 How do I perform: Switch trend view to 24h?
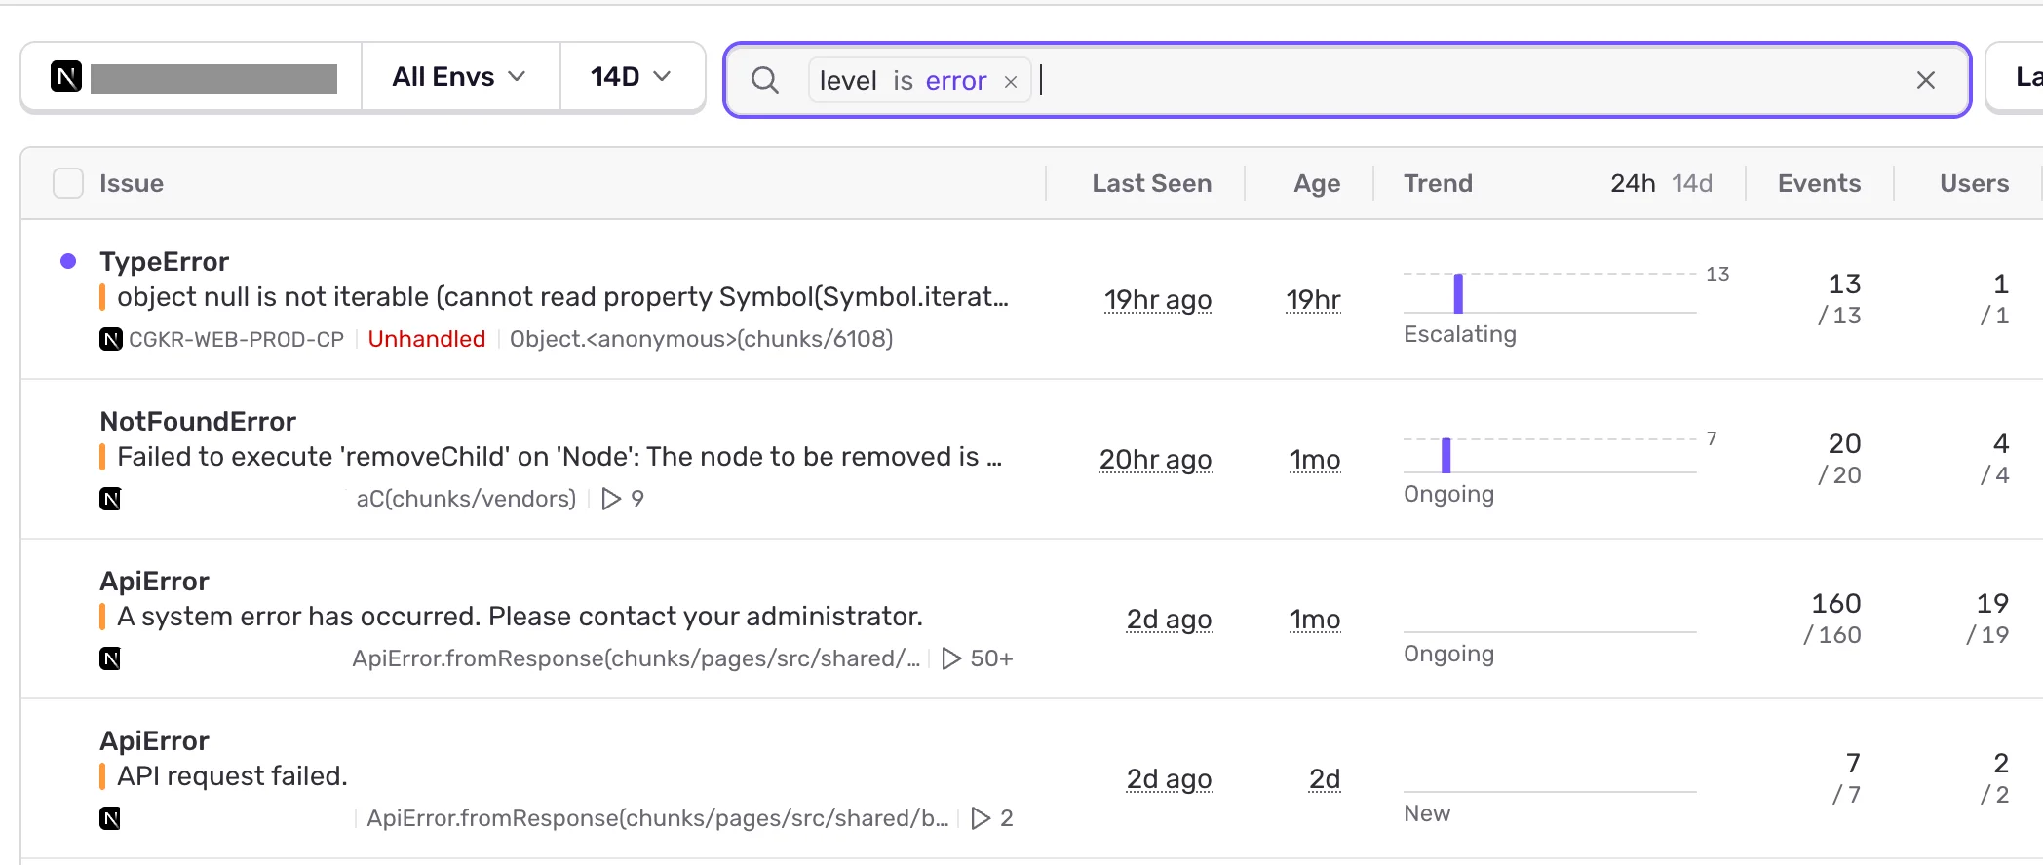pyautogui.click(x=1633, y=183)
